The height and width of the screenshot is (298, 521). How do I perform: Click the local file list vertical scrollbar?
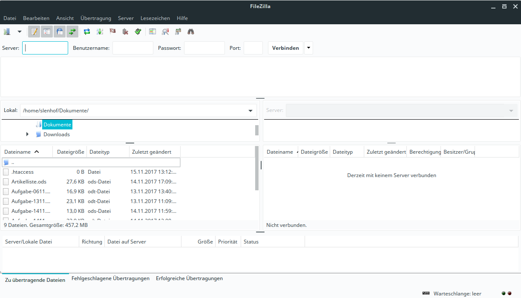[x=256, y=168]
